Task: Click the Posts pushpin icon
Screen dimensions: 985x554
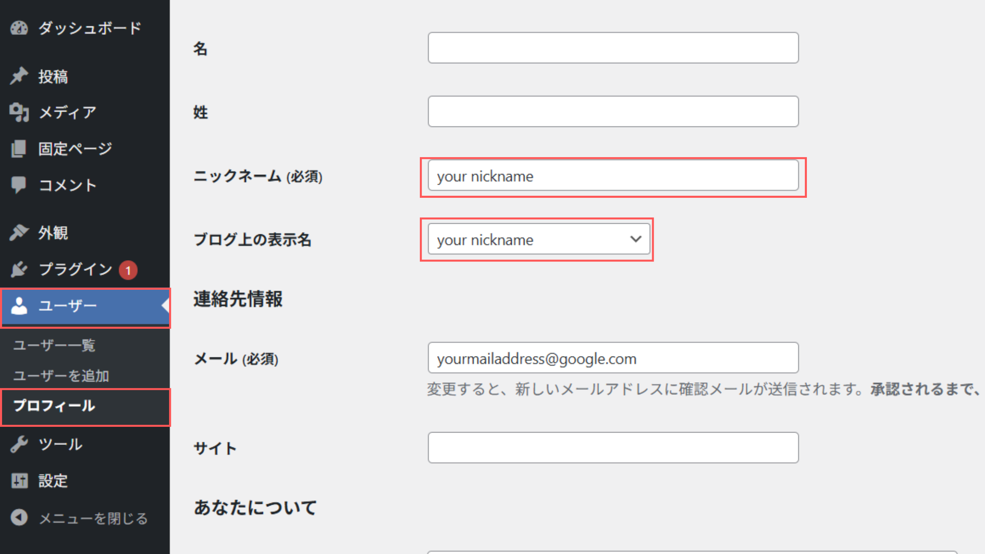Action: coord(19,76)
